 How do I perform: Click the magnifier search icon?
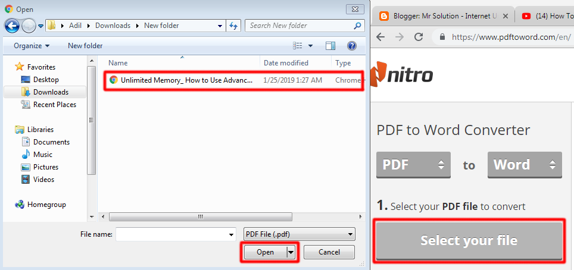[x=358, y=26]
